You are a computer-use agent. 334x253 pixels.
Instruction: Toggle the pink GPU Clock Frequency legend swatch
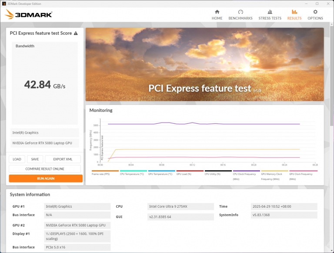click(303, 171)
